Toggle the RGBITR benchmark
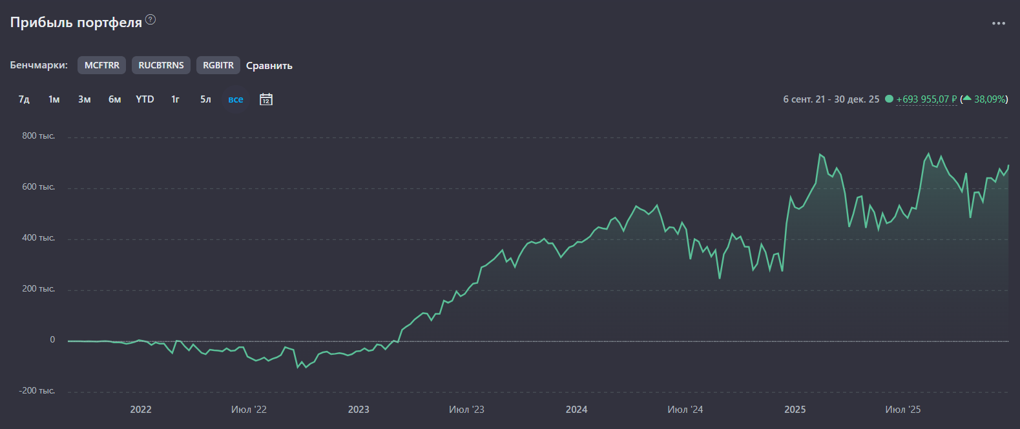 point(218,65)
